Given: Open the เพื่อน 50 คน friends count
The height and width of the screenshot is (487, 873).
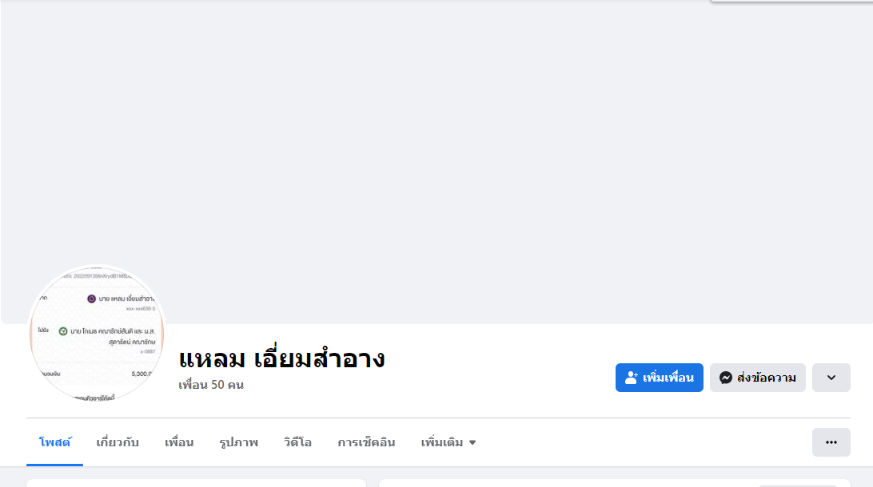Looking at the screenshot, I should pyautogui.click(x=211, y=385).
